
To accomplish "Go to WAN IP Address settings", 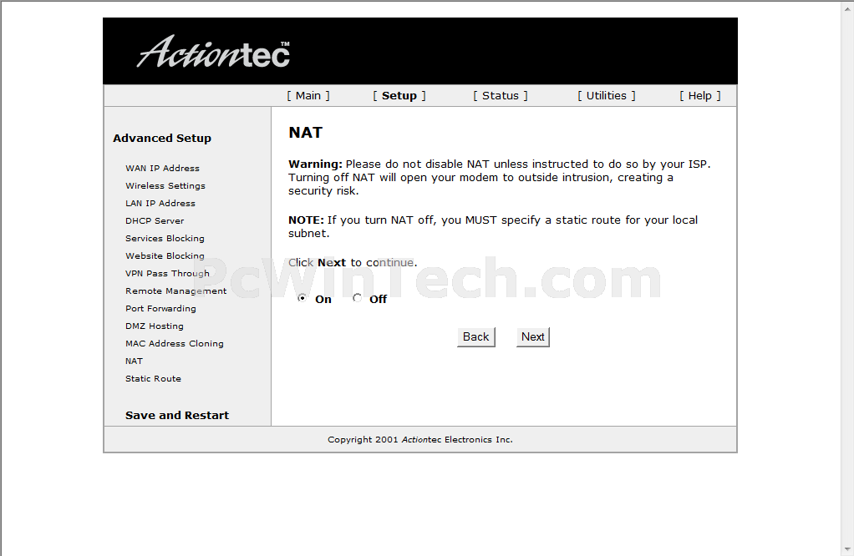I will coord(162,168).
